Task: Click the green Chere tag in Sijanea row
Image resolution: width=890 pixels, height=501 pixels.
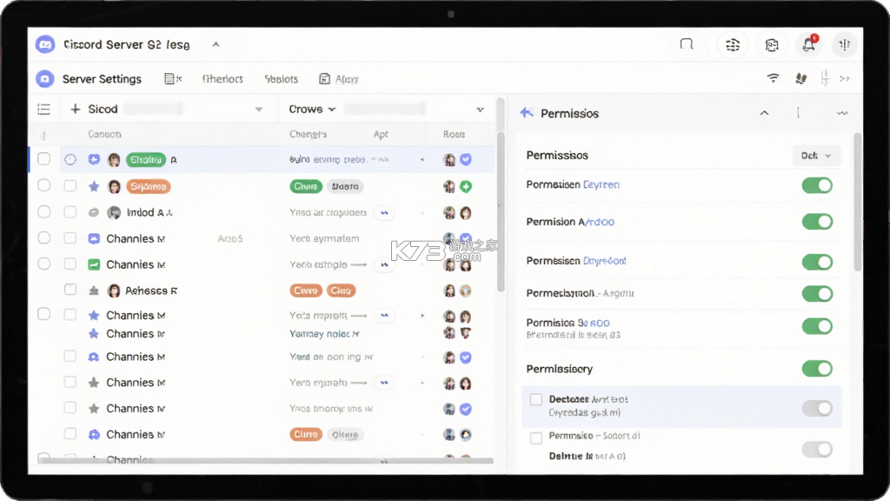Action: point(305,186)
